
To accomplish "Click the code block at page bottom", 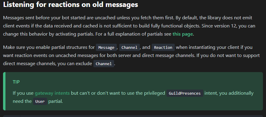I will pyautogui.click(x=133, y=116).
